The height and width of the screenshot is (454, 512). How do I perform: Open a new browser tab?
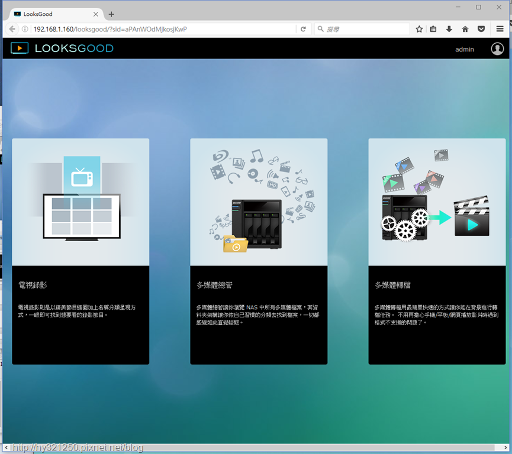[x=111, y=14]
